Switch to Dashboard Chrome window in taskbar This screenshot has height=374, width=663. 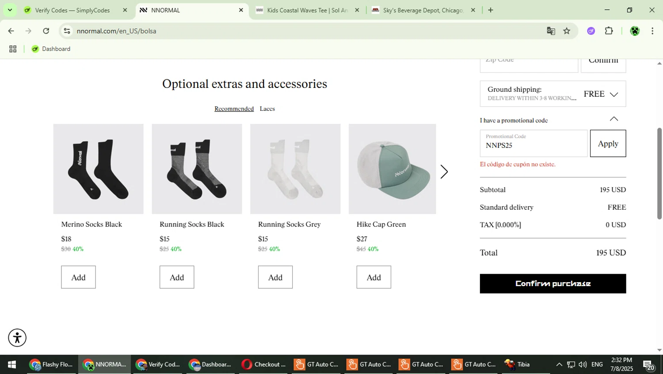coord(210,365)
